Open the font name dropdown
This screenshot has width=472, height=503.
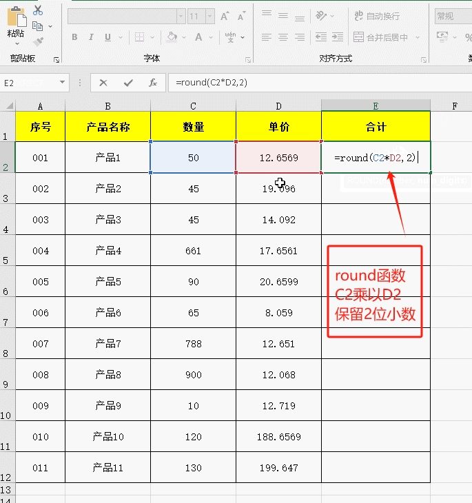[181, 16]
